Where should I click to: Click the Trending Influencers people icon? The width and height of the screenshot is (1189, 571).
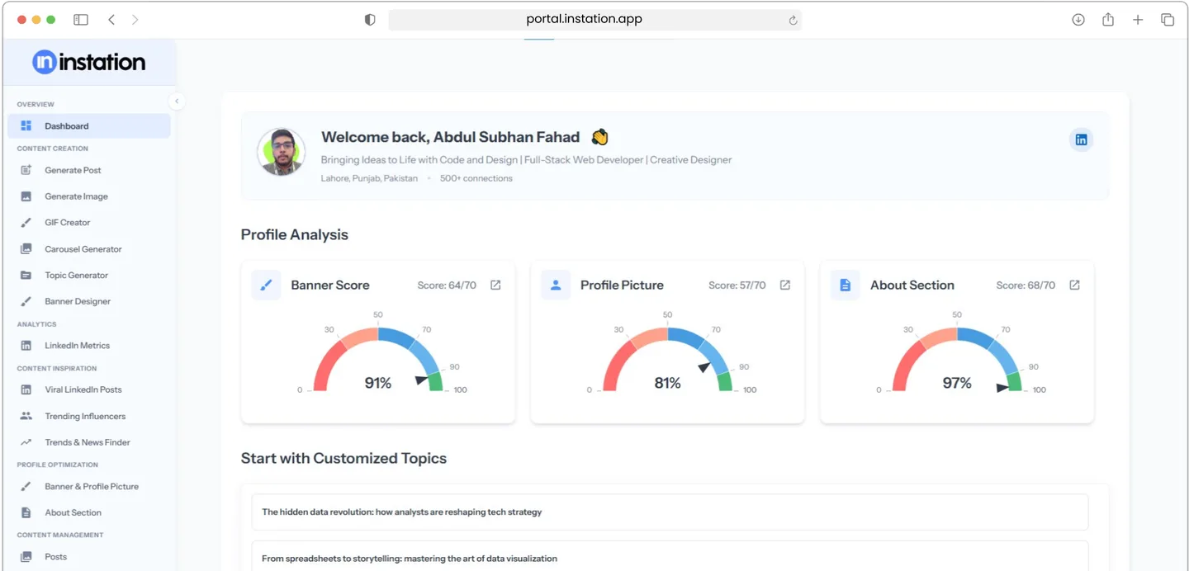26,416
